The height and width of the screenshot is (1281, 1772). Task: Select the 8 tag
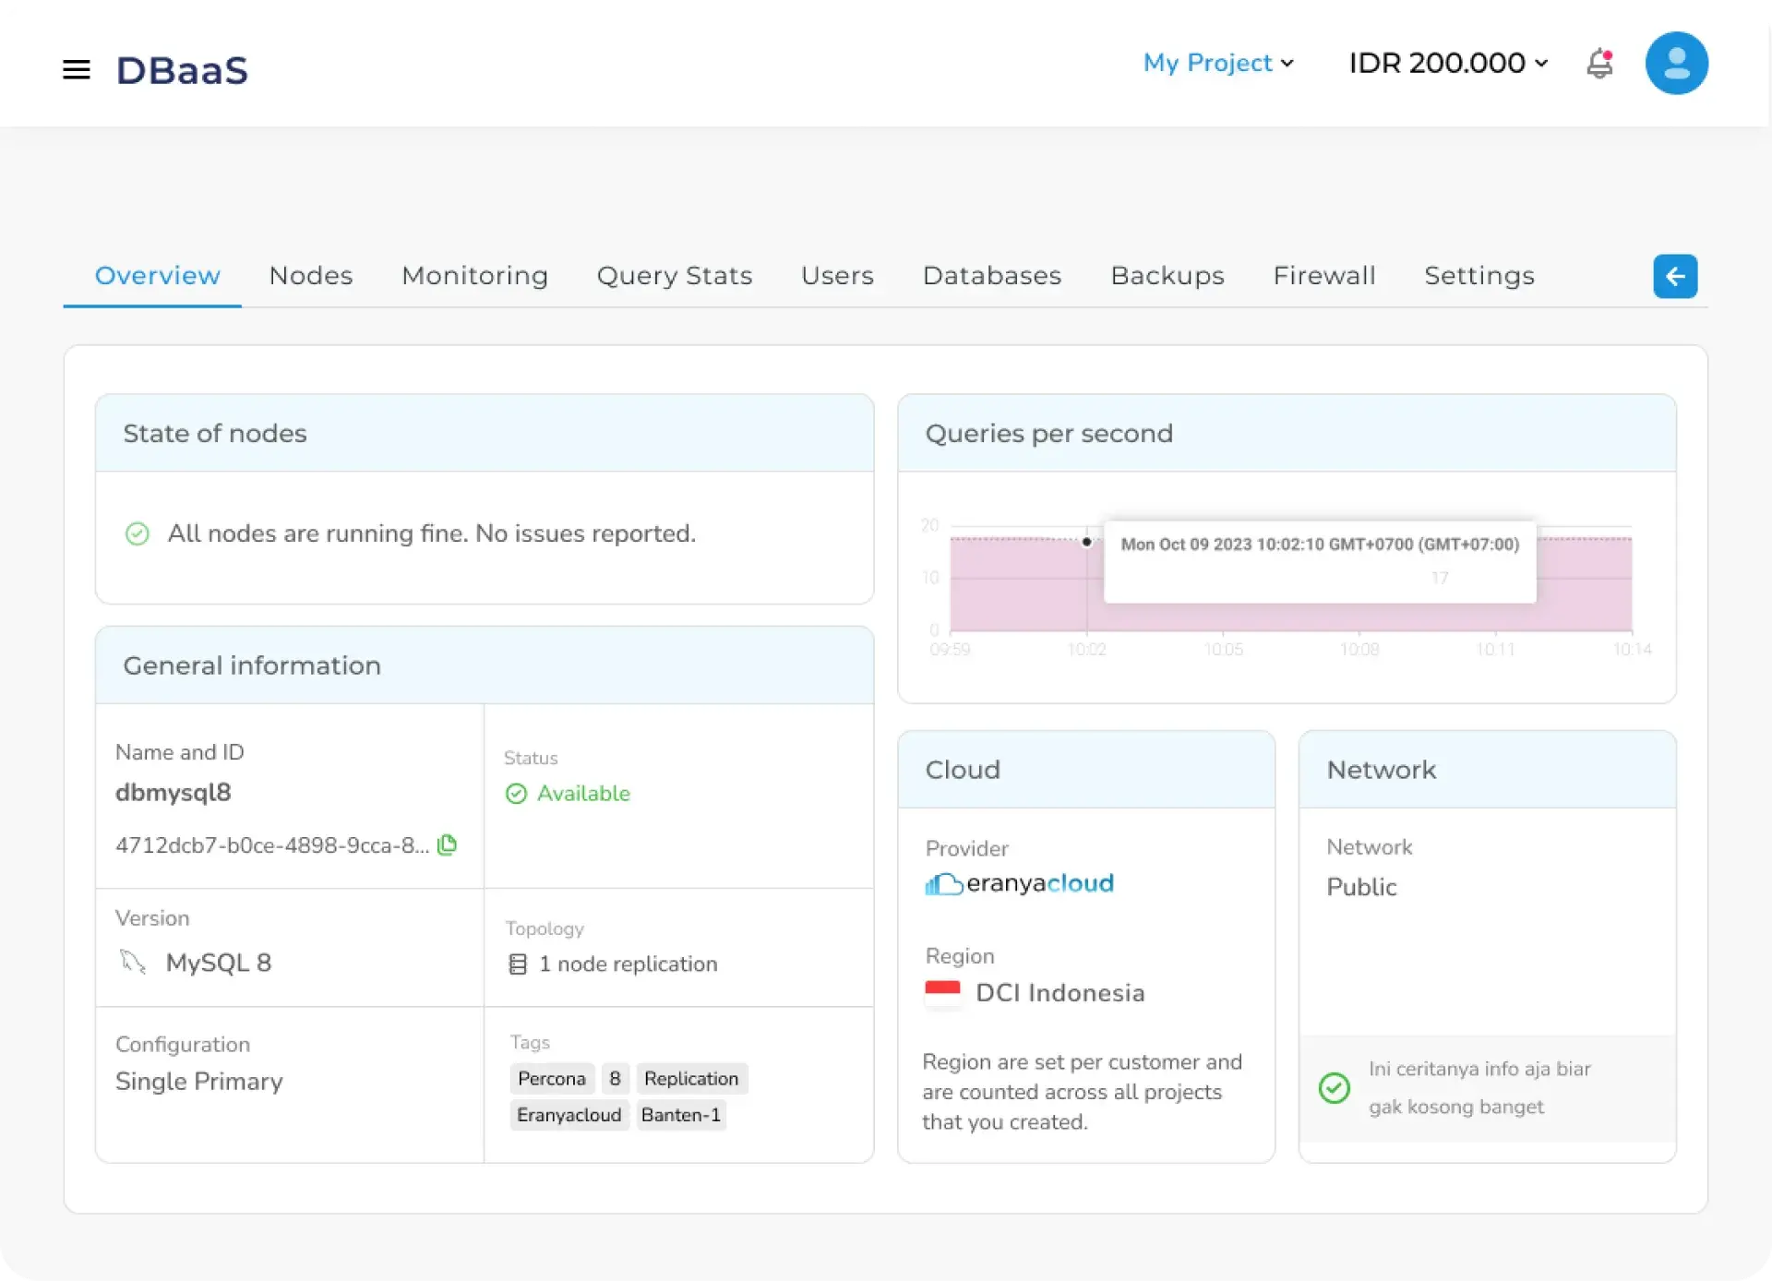615,1079
